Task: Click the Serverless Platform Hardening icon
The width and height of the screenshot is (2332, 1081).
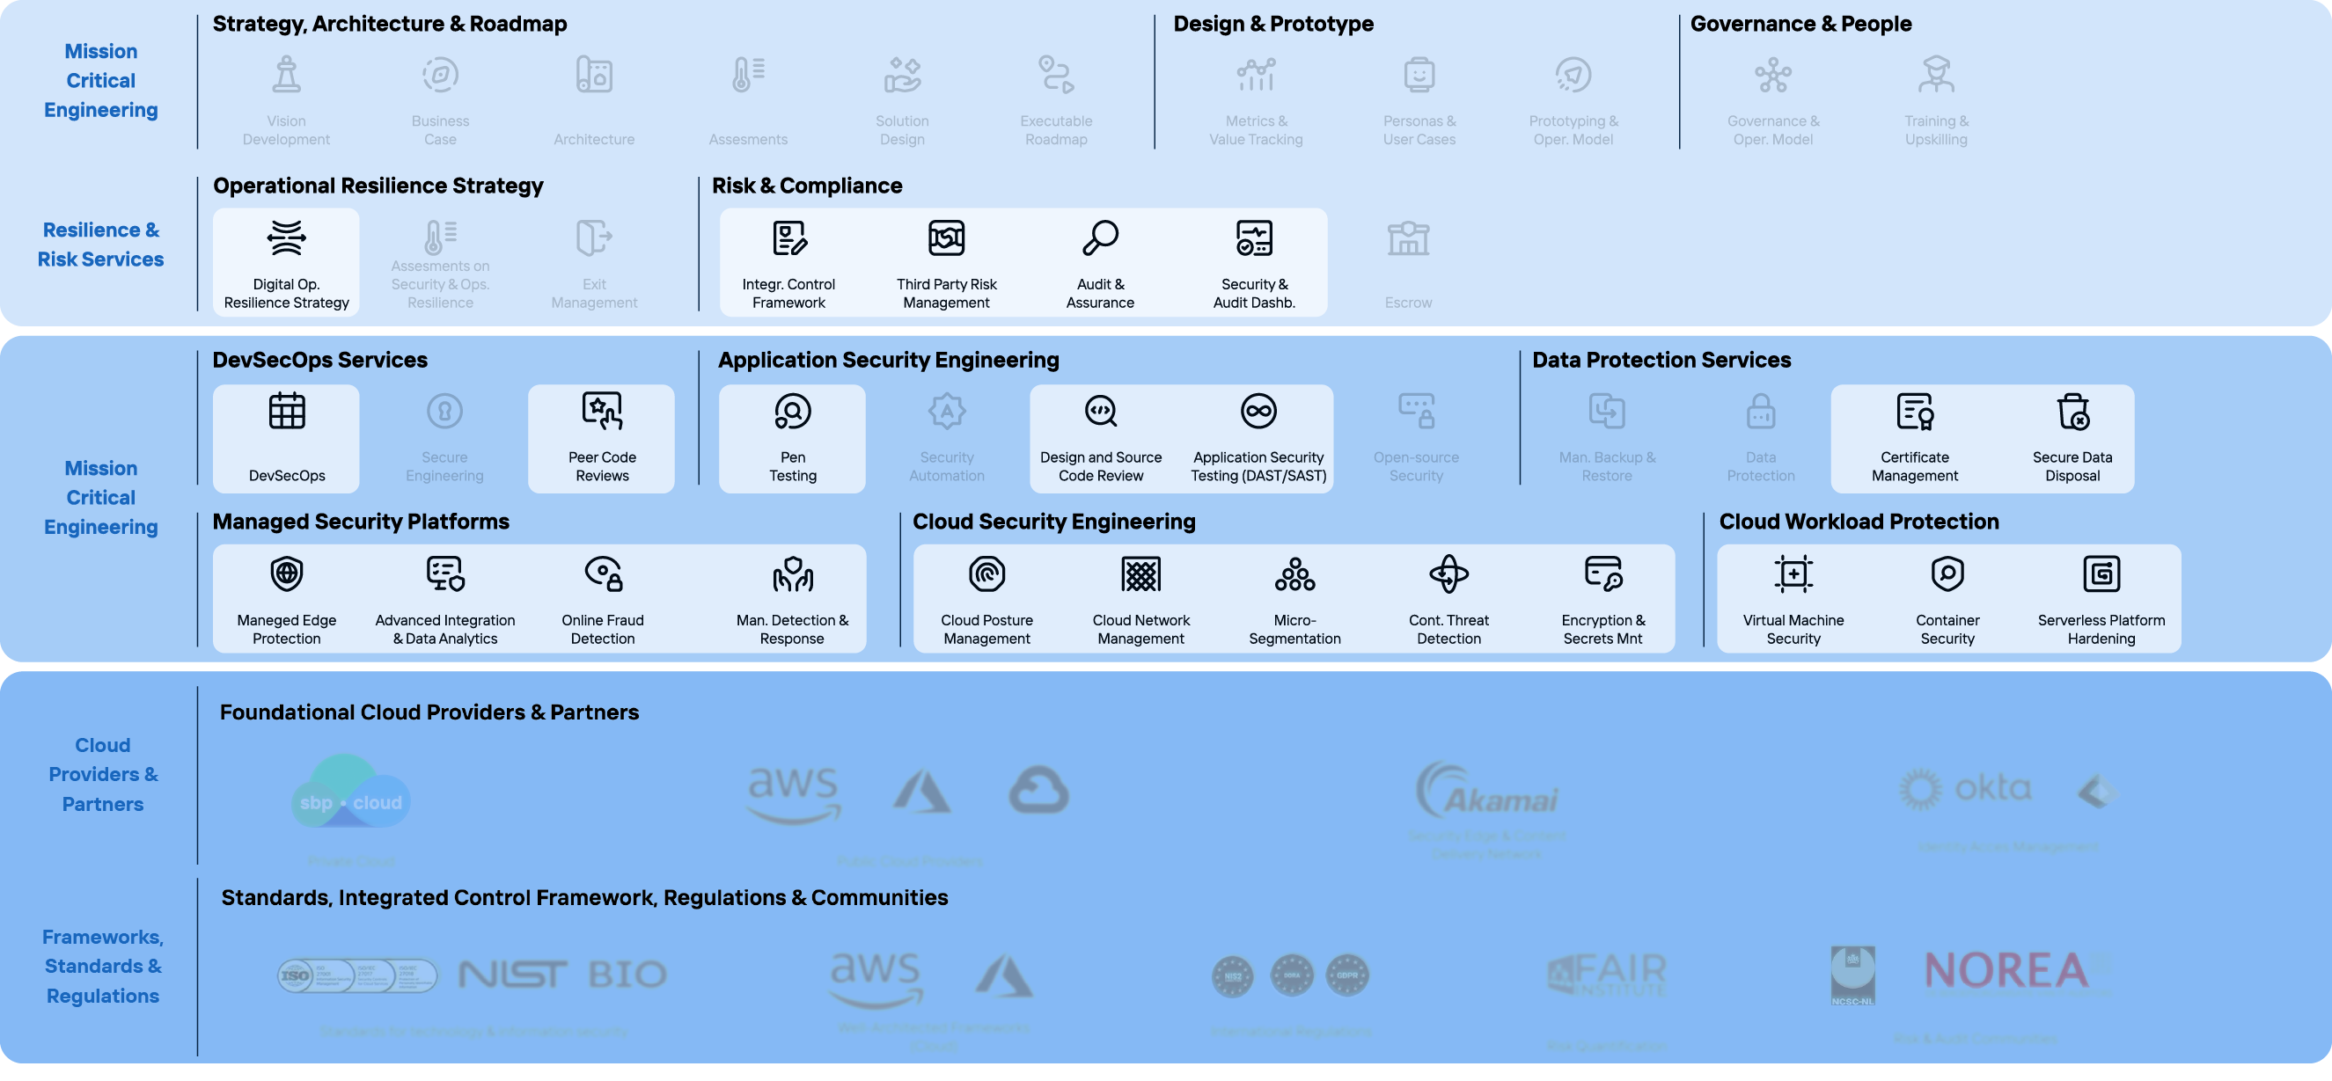Action: pyautogui.click(x=2101, y=573)
